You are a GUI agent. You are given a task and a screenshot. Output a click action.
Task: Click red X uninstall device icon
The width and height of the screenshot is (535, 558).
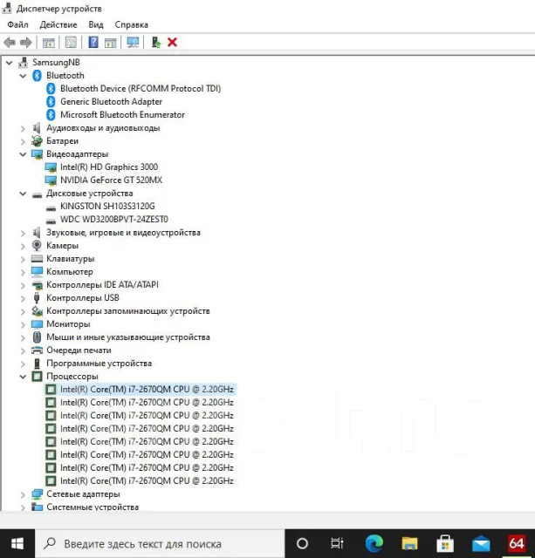tap(173, 43)
